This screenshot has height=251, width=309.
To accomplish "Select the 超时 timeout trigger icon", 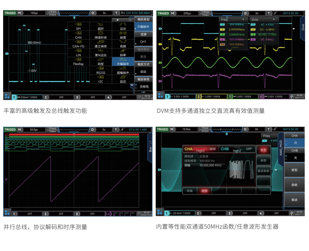I will coord(101,25).
